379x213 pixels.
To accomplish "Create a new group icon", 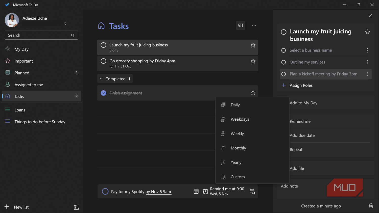I will [76, 207].
